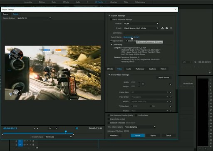Toggle Frame Rate match source checkbox
Screen dimensions: 213x151
click(171, 92)
